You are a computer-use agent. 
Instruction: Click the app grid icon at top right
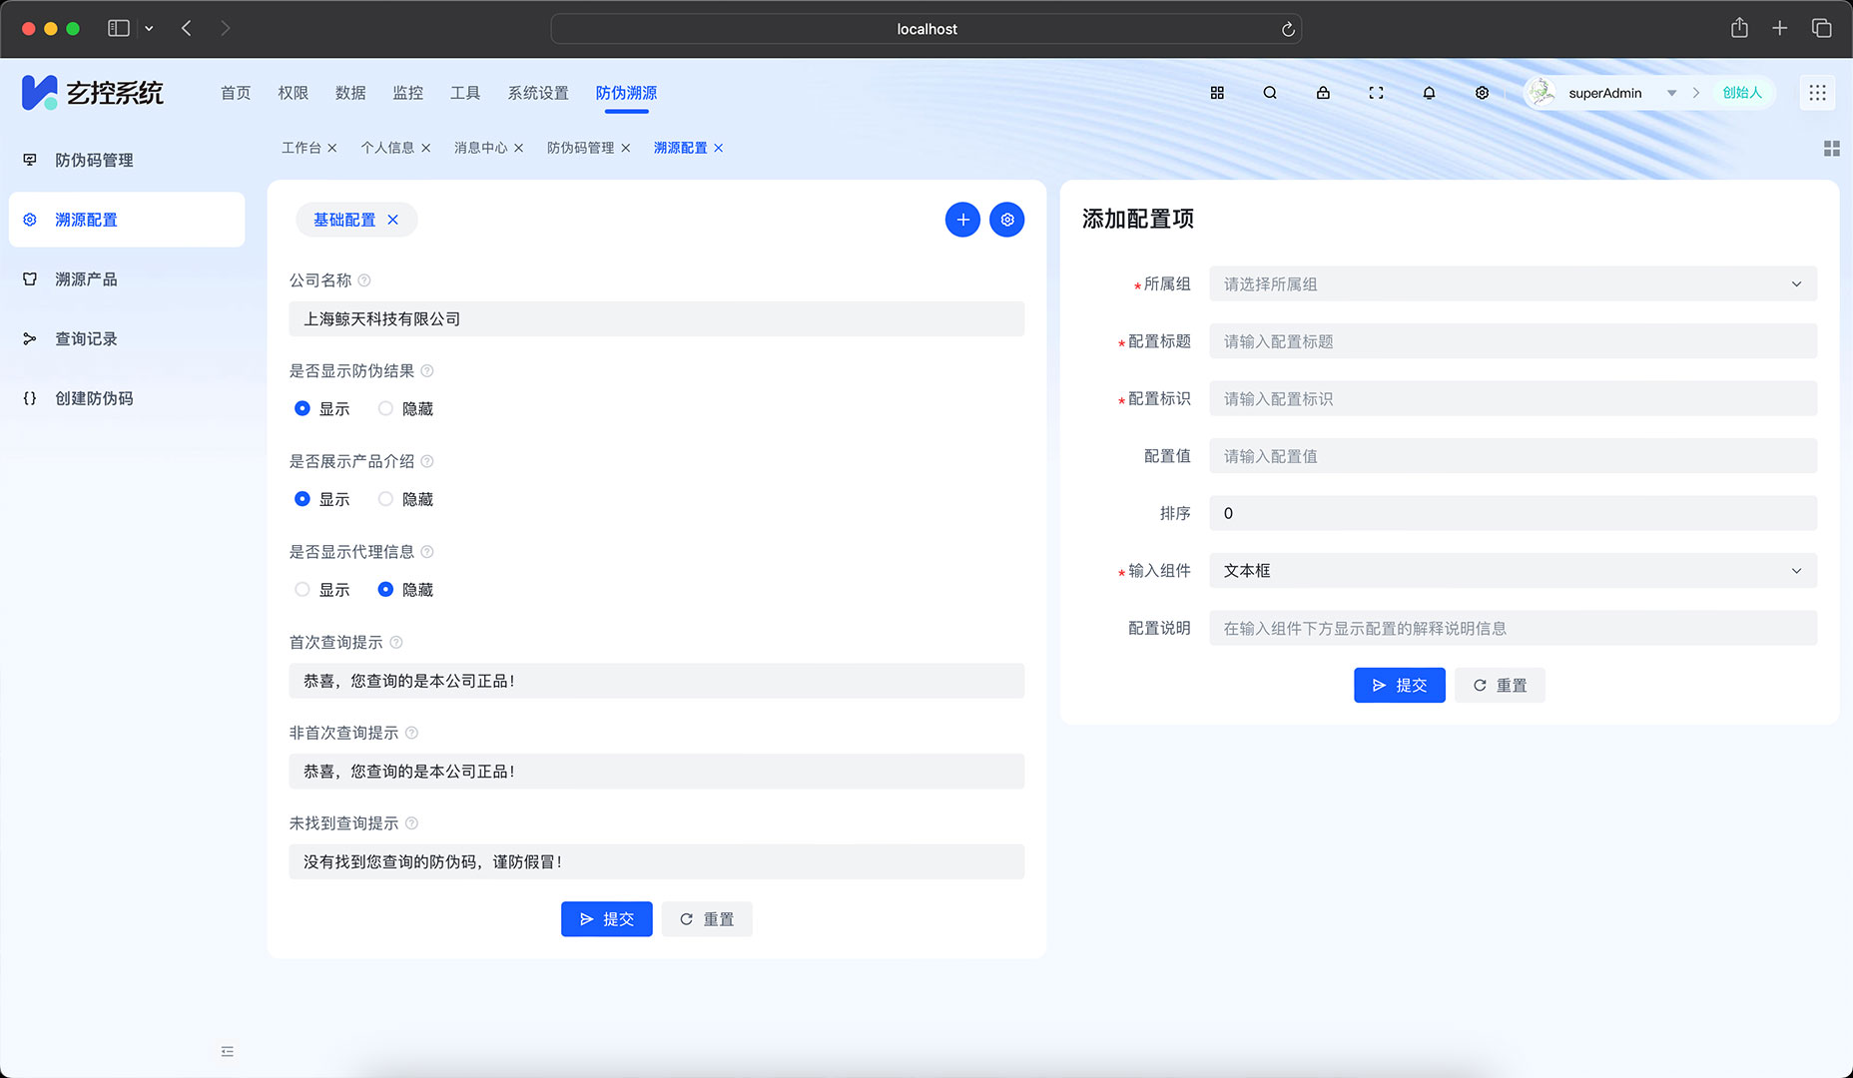(1817, 92)
